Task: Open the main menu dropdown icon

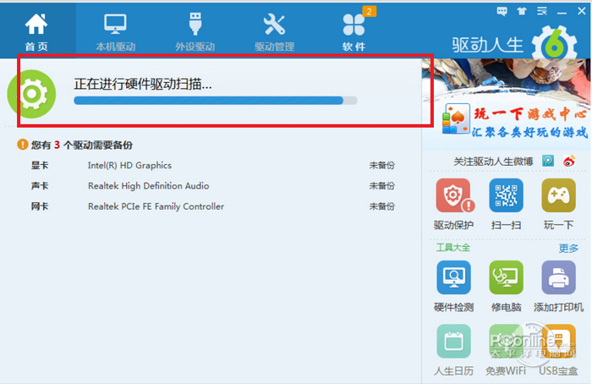Action: click(x=542, y=11)
